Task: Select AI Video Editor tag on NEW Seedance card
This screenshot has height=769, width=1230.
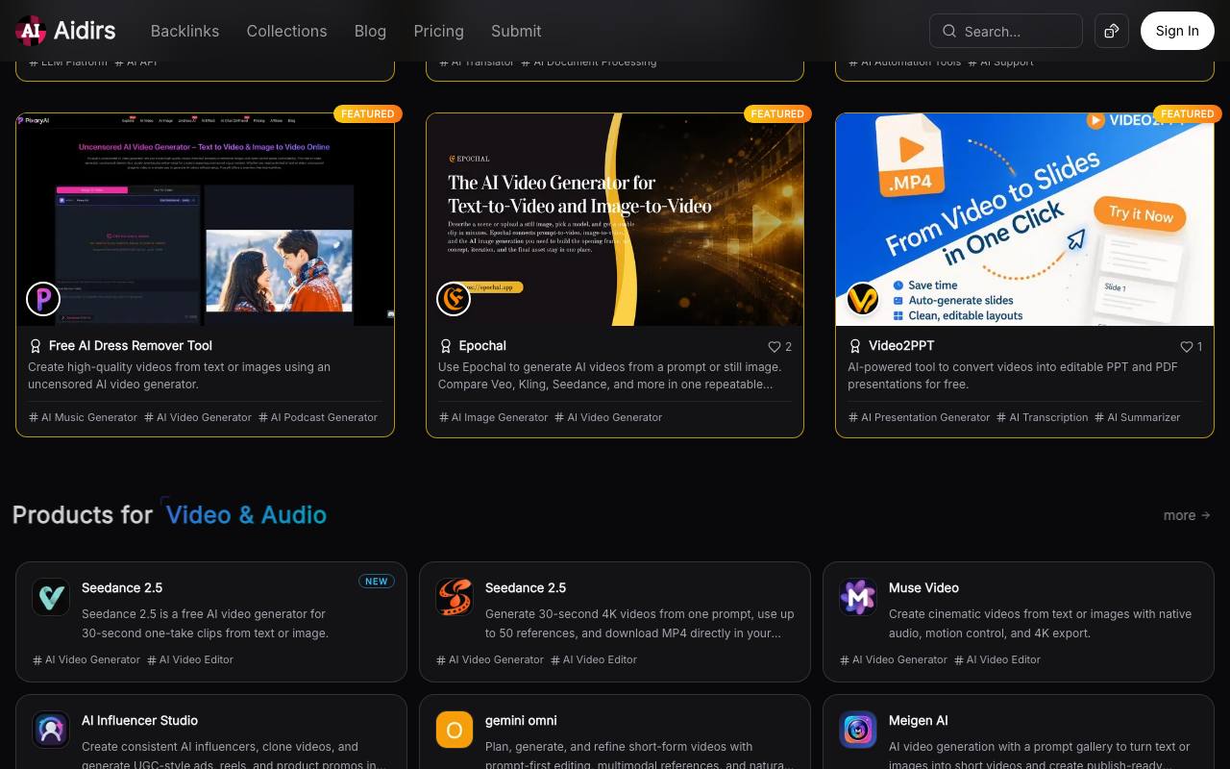Action: pyautogui.click(x=190, y=659)
